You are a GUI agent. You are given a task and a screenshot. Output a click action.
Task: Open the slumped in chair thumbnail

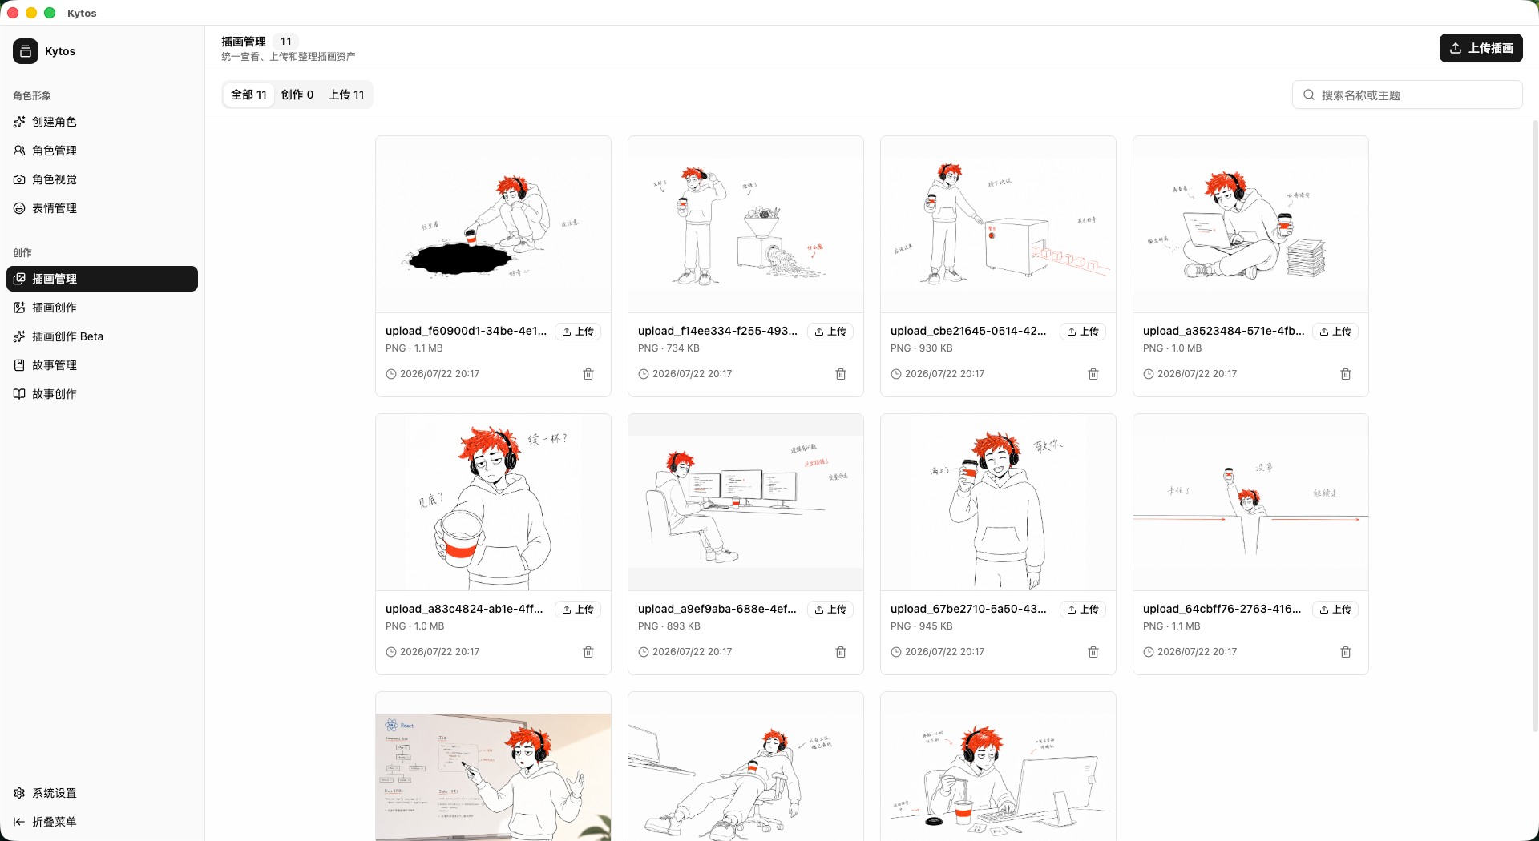(745, 767)
